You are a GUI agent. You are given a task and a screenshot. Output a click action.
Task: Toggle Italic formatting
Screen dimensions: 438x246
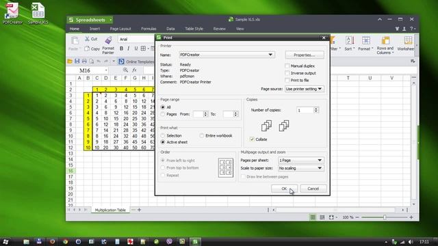[x=129, y=49]
